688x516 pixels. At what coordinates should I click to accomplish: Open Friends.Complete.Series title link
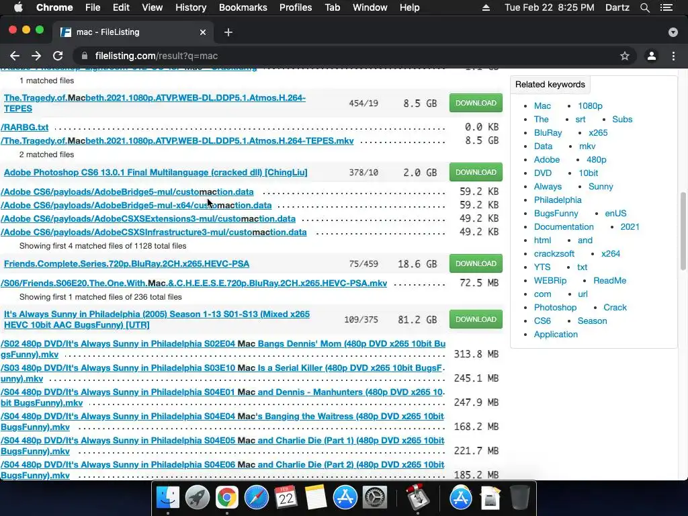coord(126,263)
